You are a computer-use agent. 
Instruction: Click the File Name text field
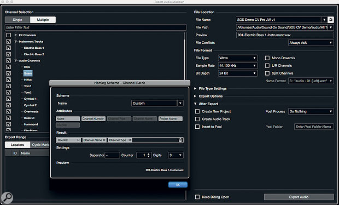pyautogui.click(x=278, y=20)
